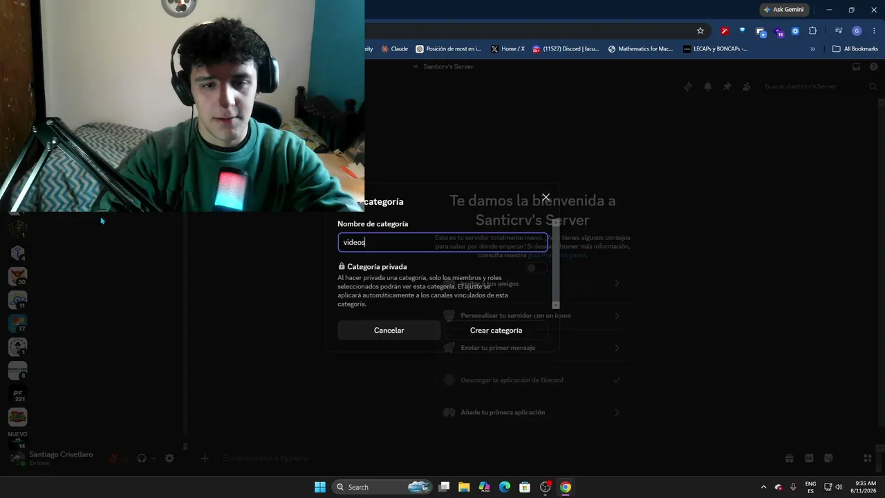The width and height of the screenshot is (885, 498).
Task: Open Discord user settings gear
Action: pos(169,458)
